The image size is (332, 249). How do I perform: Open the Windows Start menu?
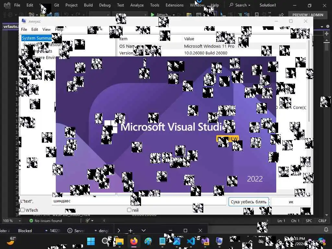coord(91,241)
